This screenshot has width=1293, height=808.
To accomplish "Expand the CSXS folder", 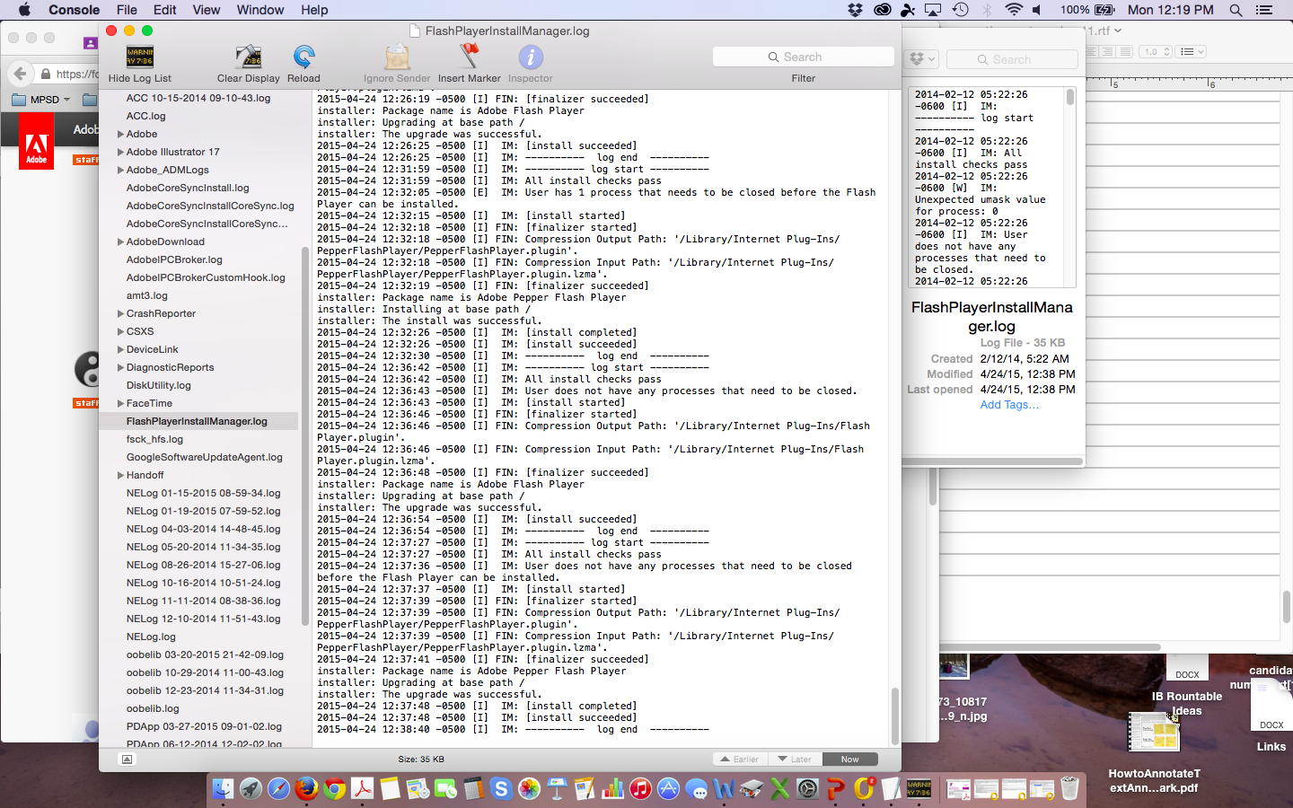I will pyautogui.click(x=120, y=331).
